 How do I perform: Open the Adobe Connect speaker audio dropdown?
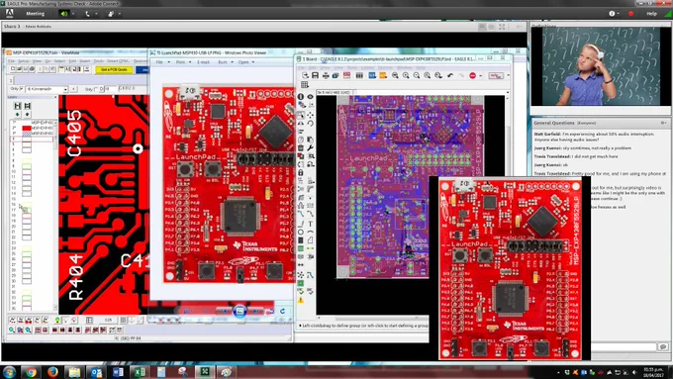point(73,14)
